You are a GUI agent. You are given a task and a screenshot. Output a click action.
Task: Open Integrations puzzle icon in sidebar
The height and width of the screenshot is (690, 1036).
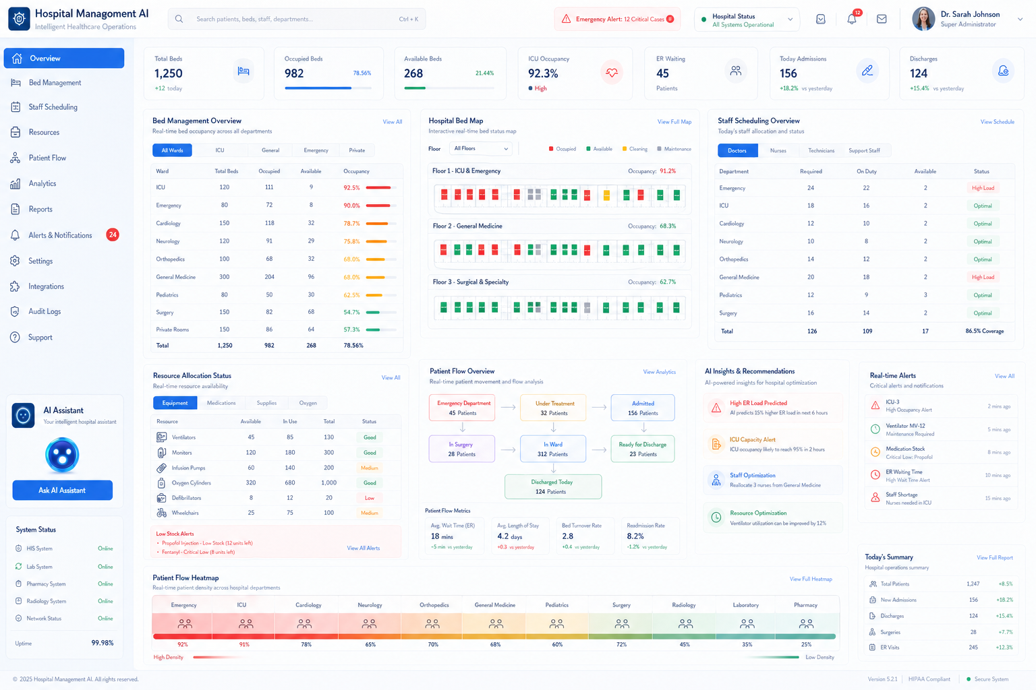point(16,286)
